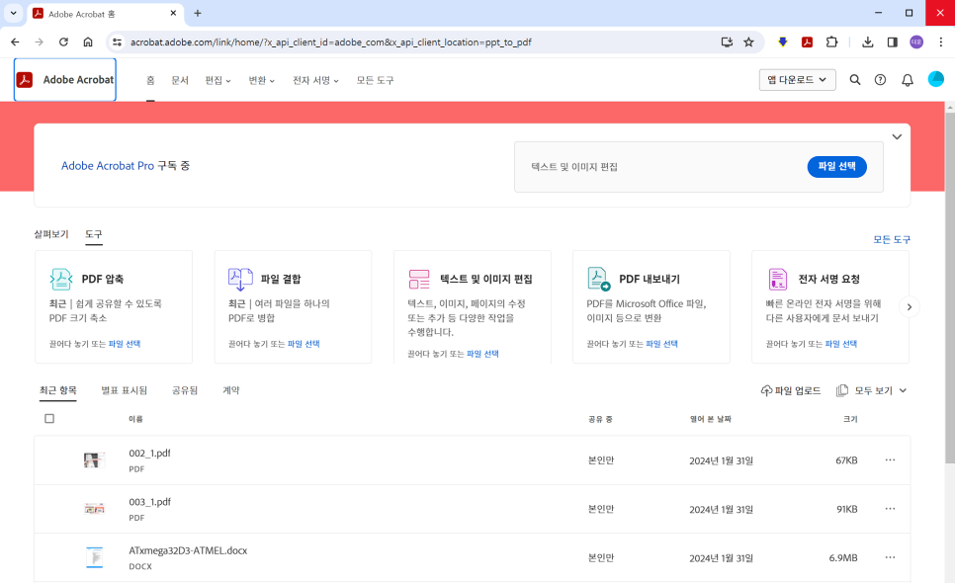Switch to the 살펴보기 tab
Image resolution: width=955 pixels, height=583 pixels.
51,234
